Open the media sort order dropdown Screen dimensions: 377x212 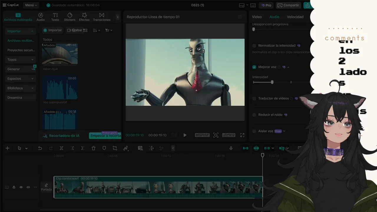pos(97,30)
